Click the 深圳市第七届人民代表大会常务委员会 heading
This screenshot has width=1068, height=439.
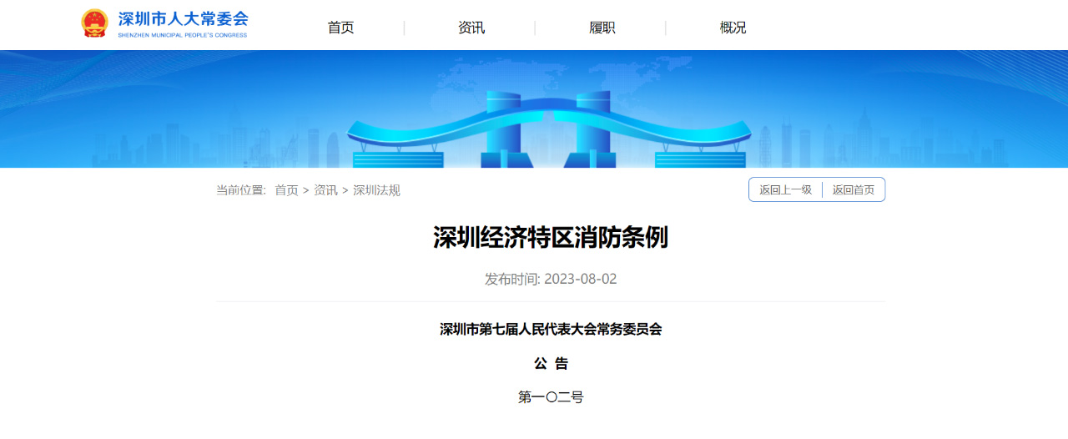[551, 329]
